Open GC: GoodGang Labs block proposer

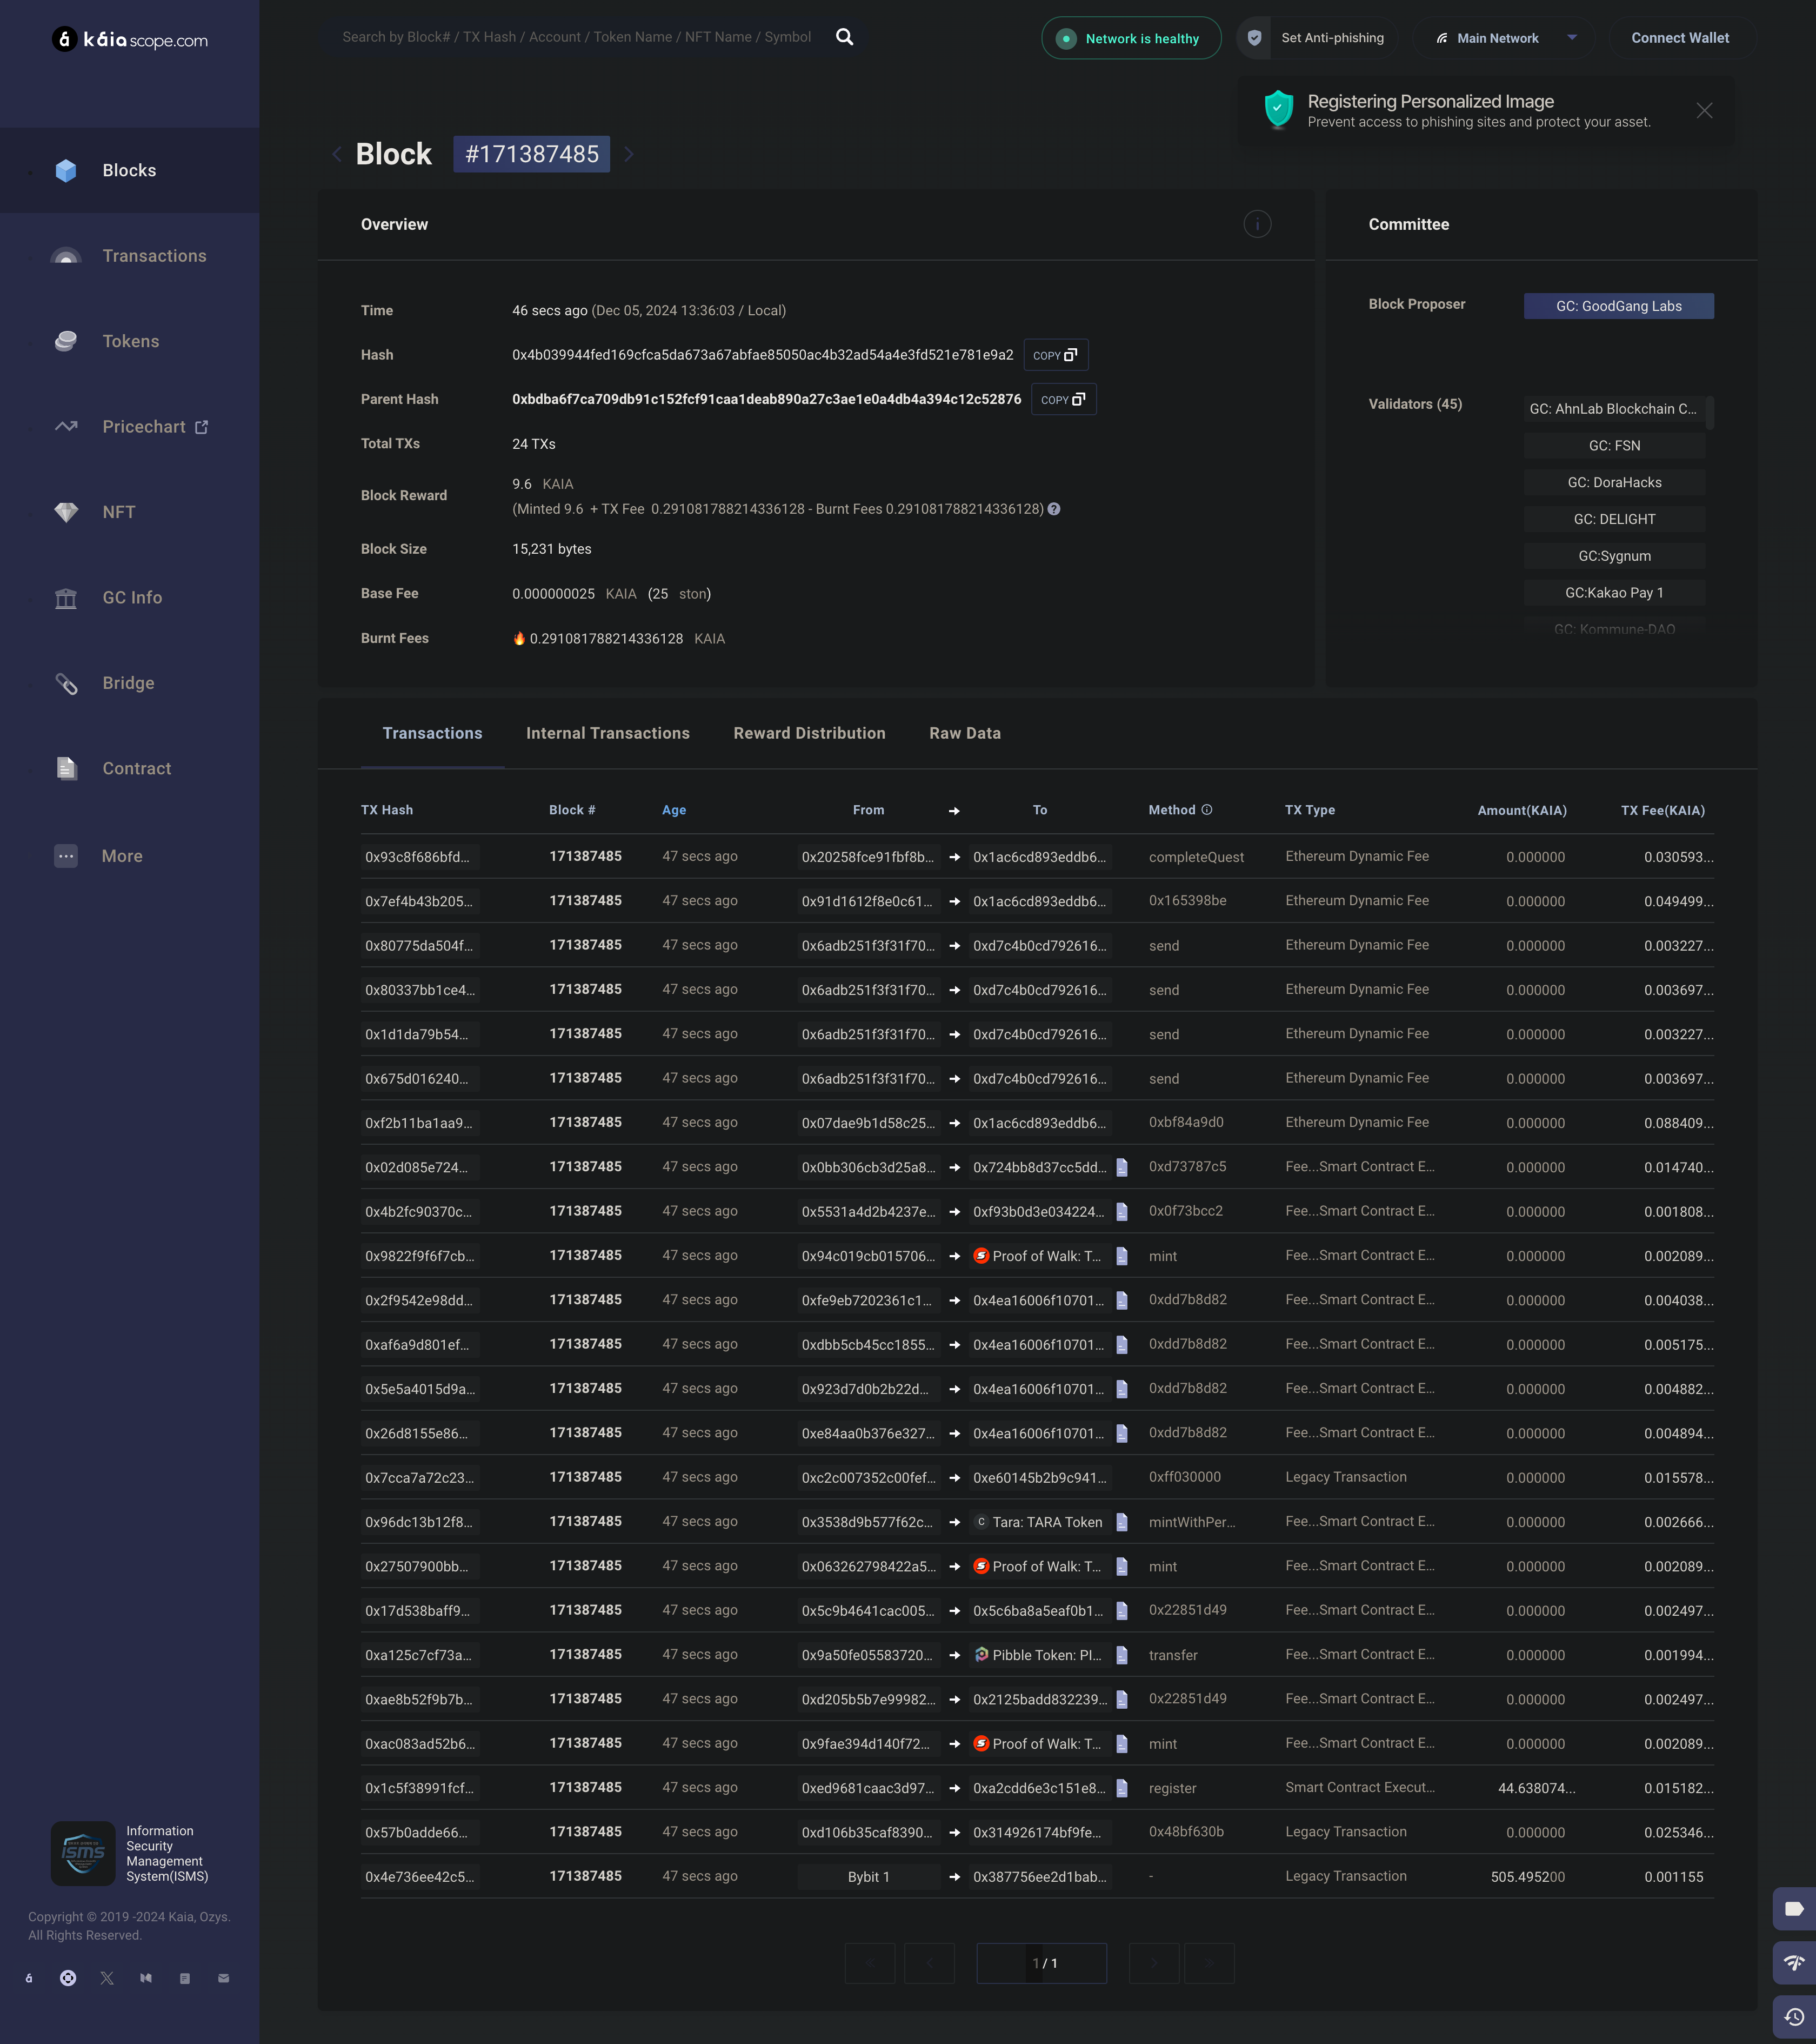tap(1618, 306)
